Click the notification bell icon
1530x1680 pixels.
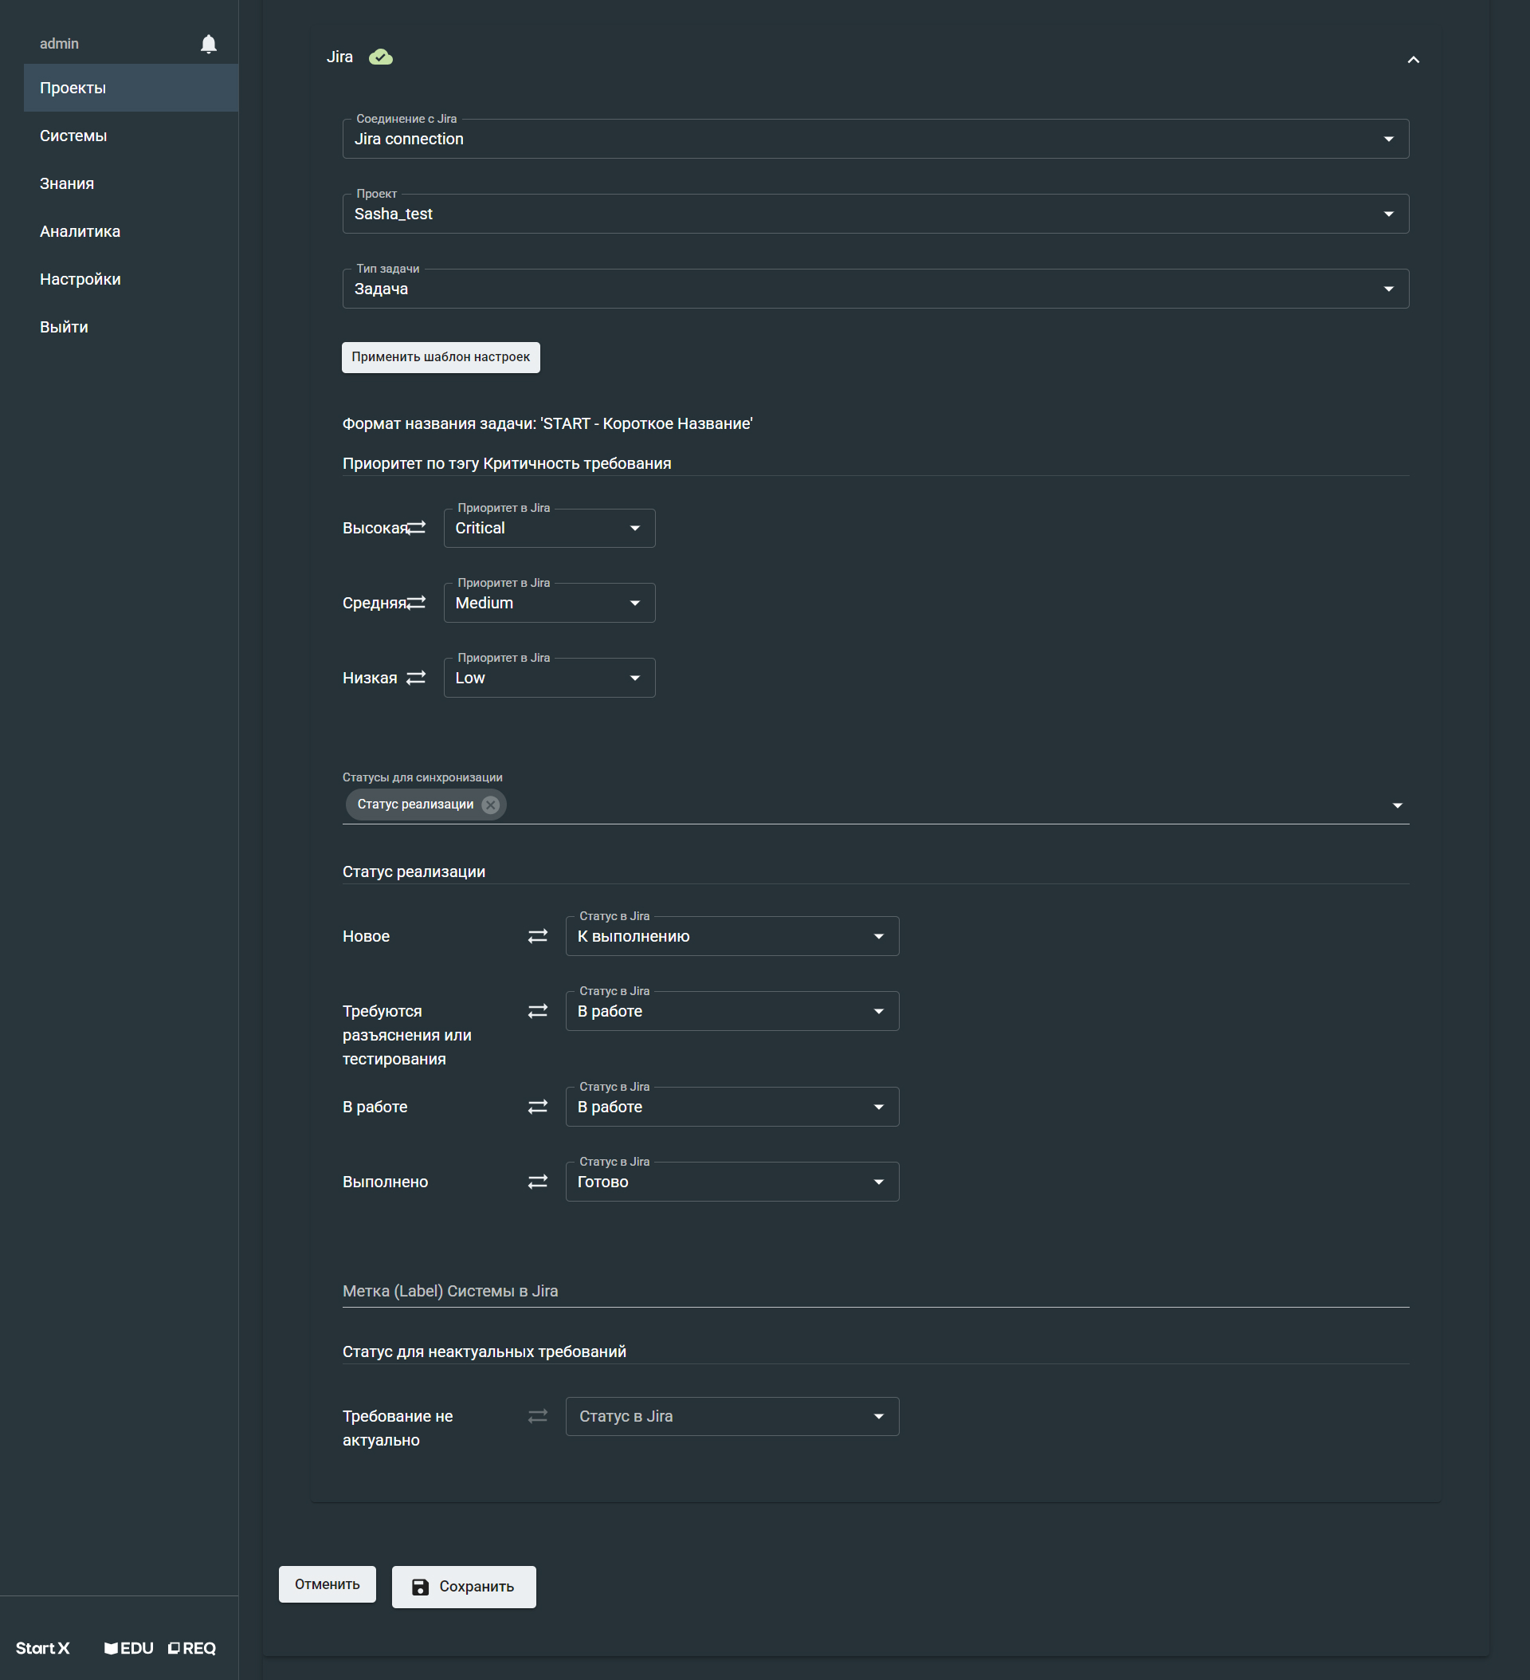208,44
